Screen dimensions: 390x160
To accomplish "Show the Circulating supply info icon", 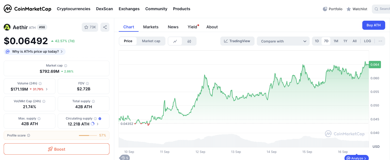I will pyautogui.click(x=95, y=119).
